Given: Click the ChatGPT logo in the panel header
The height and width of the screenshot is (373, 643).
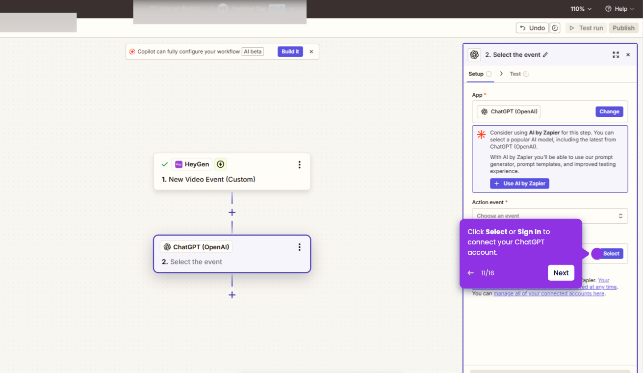Looking at the screenshot, I should click(474, 55).
